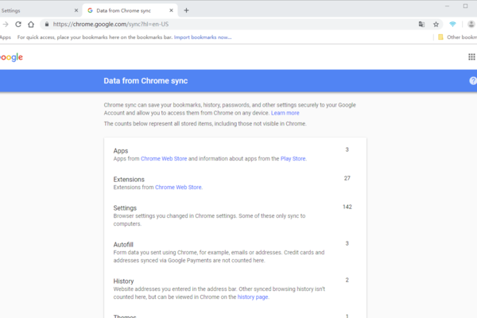Click the Extensions count 27
The width and height of the screenshot is (477, 318).
[x=347, y=178]
